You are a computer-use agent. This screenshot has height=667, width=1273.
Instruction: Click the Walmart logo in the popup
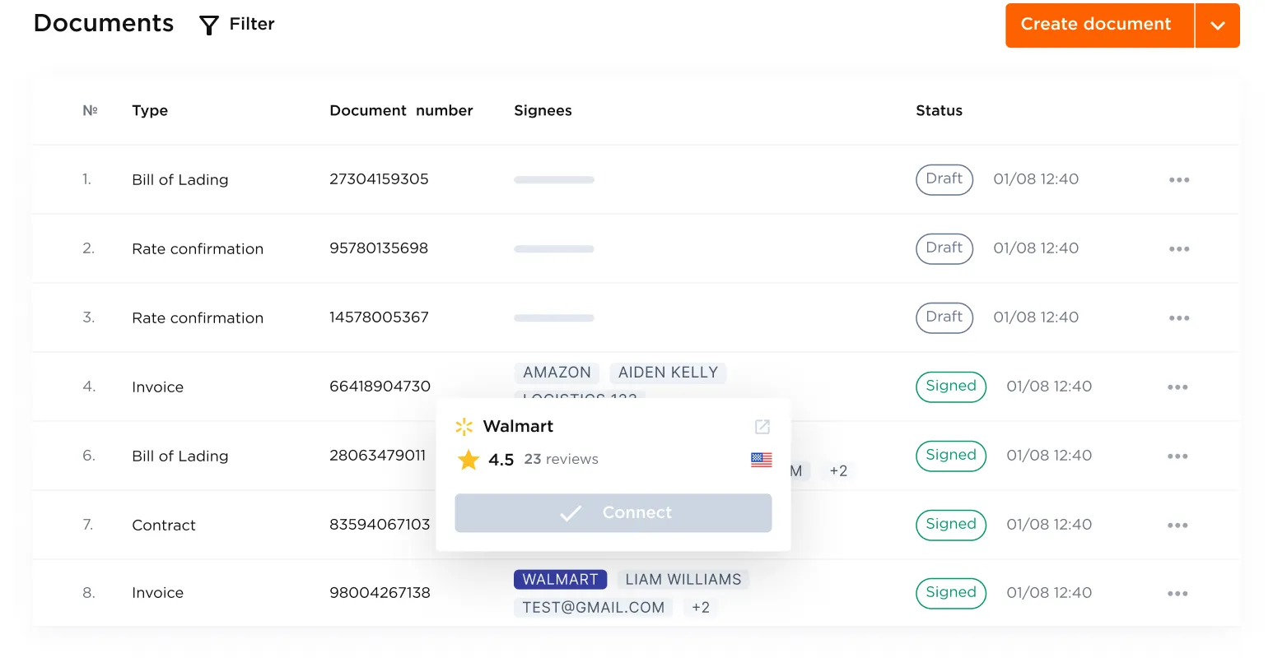pos(464,427)
